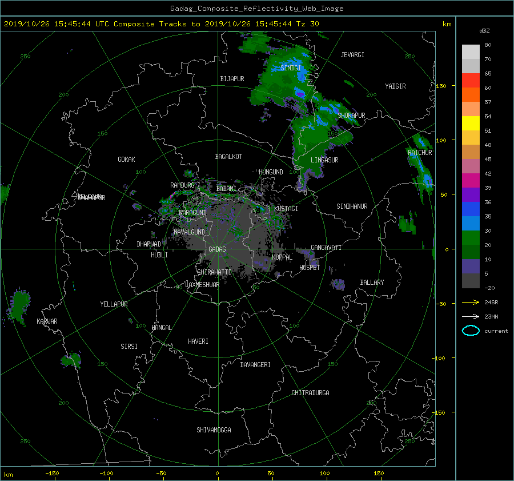Viewport: 514px width, 481px height.
Task: Click the dark orange 57-60 dBZ swatch
Action: click(471, 95)
